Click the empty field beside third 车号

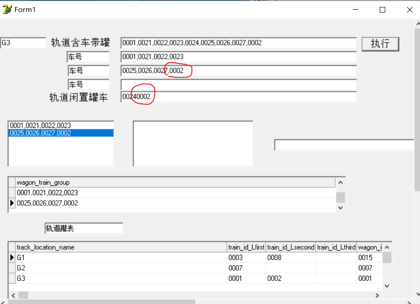[239, 85]
